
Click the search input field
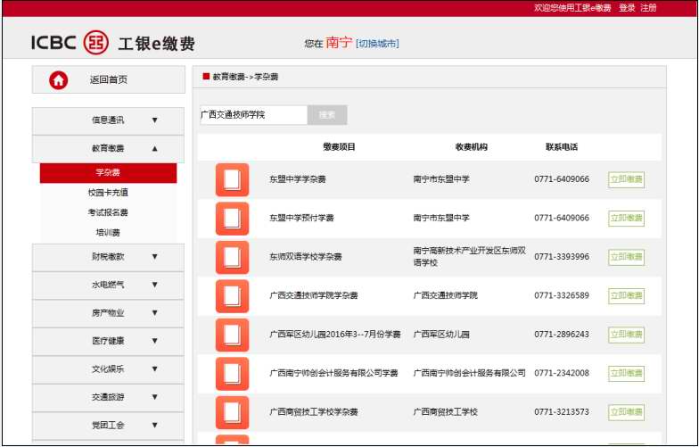coord(252,115)
